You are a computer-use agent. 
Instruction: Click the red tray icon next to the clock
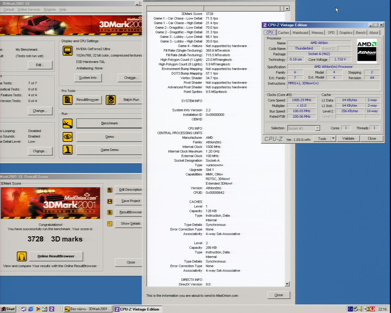[x=372, y=309]
